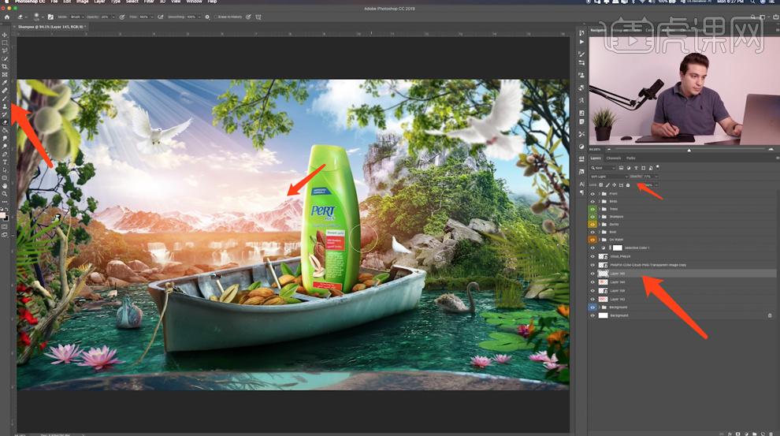Hide the Selective Color 1 layer
This screenshot has height=436, width=780.
[592, 248]
